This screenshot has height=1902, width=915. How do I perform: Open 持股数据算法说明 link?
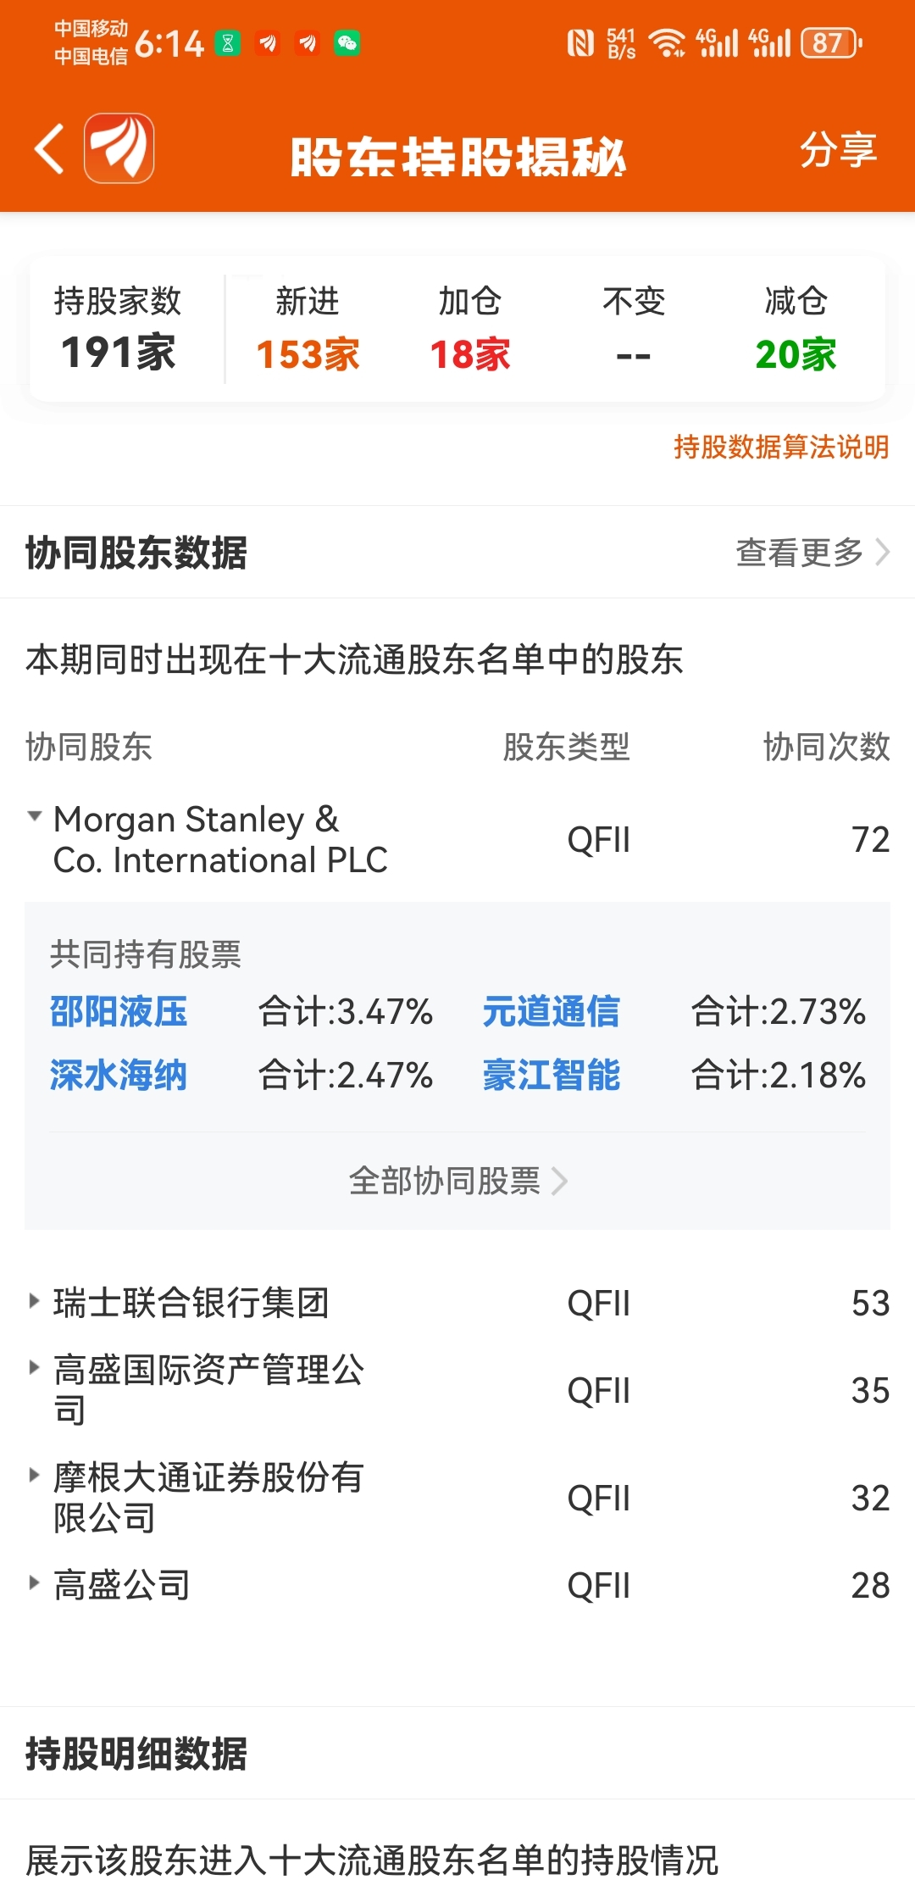pyautogui.click(x=781, y=447)
